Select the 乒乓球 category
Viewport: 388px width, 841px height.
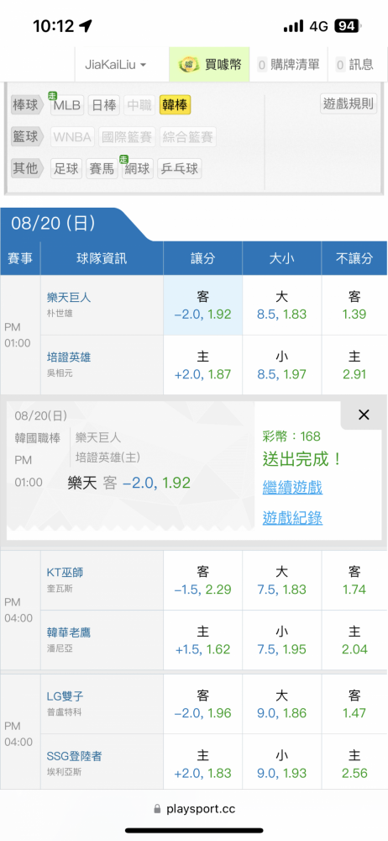(180, 169)
